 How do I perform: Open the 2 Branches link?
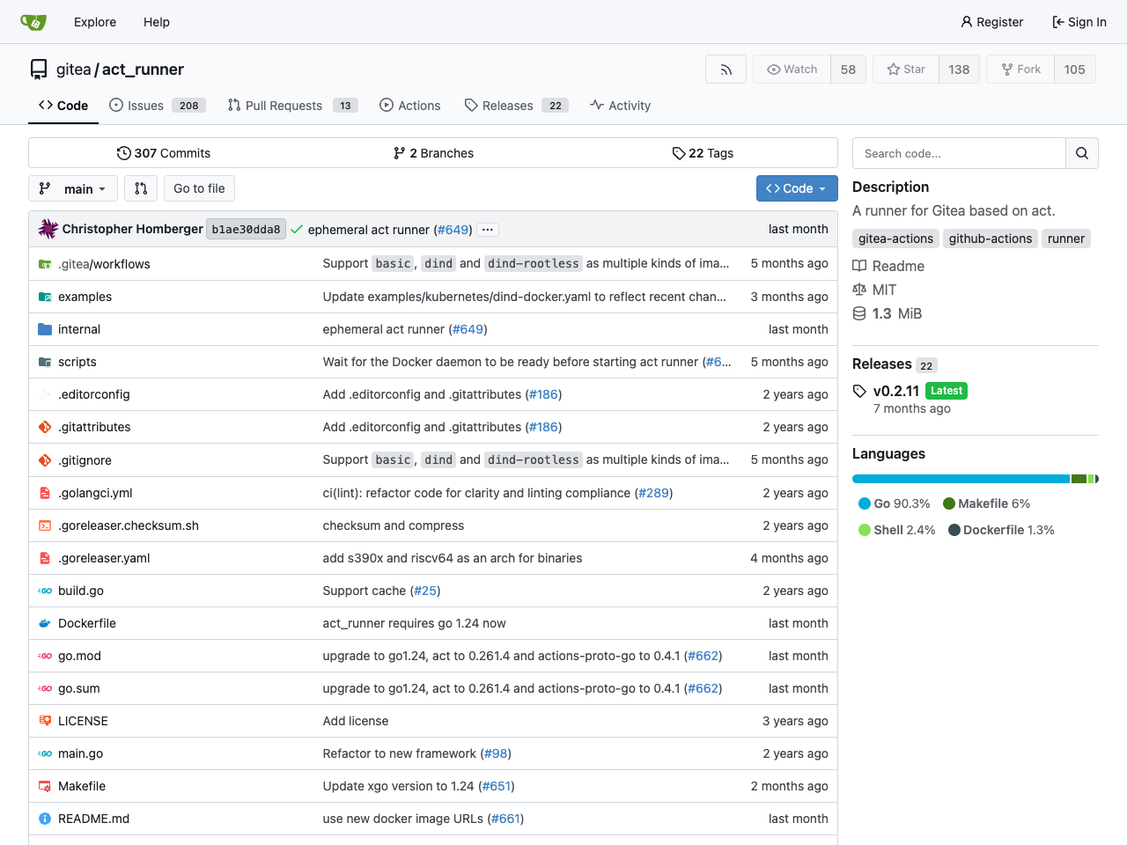coord(433,153)
